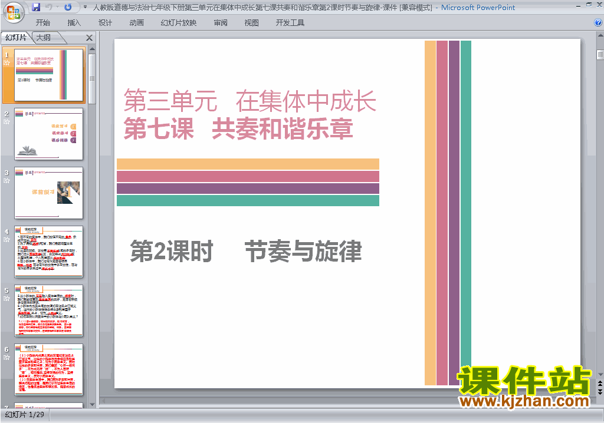
Task: Open the 开始 ribbon tab
Action: [42, 23]
